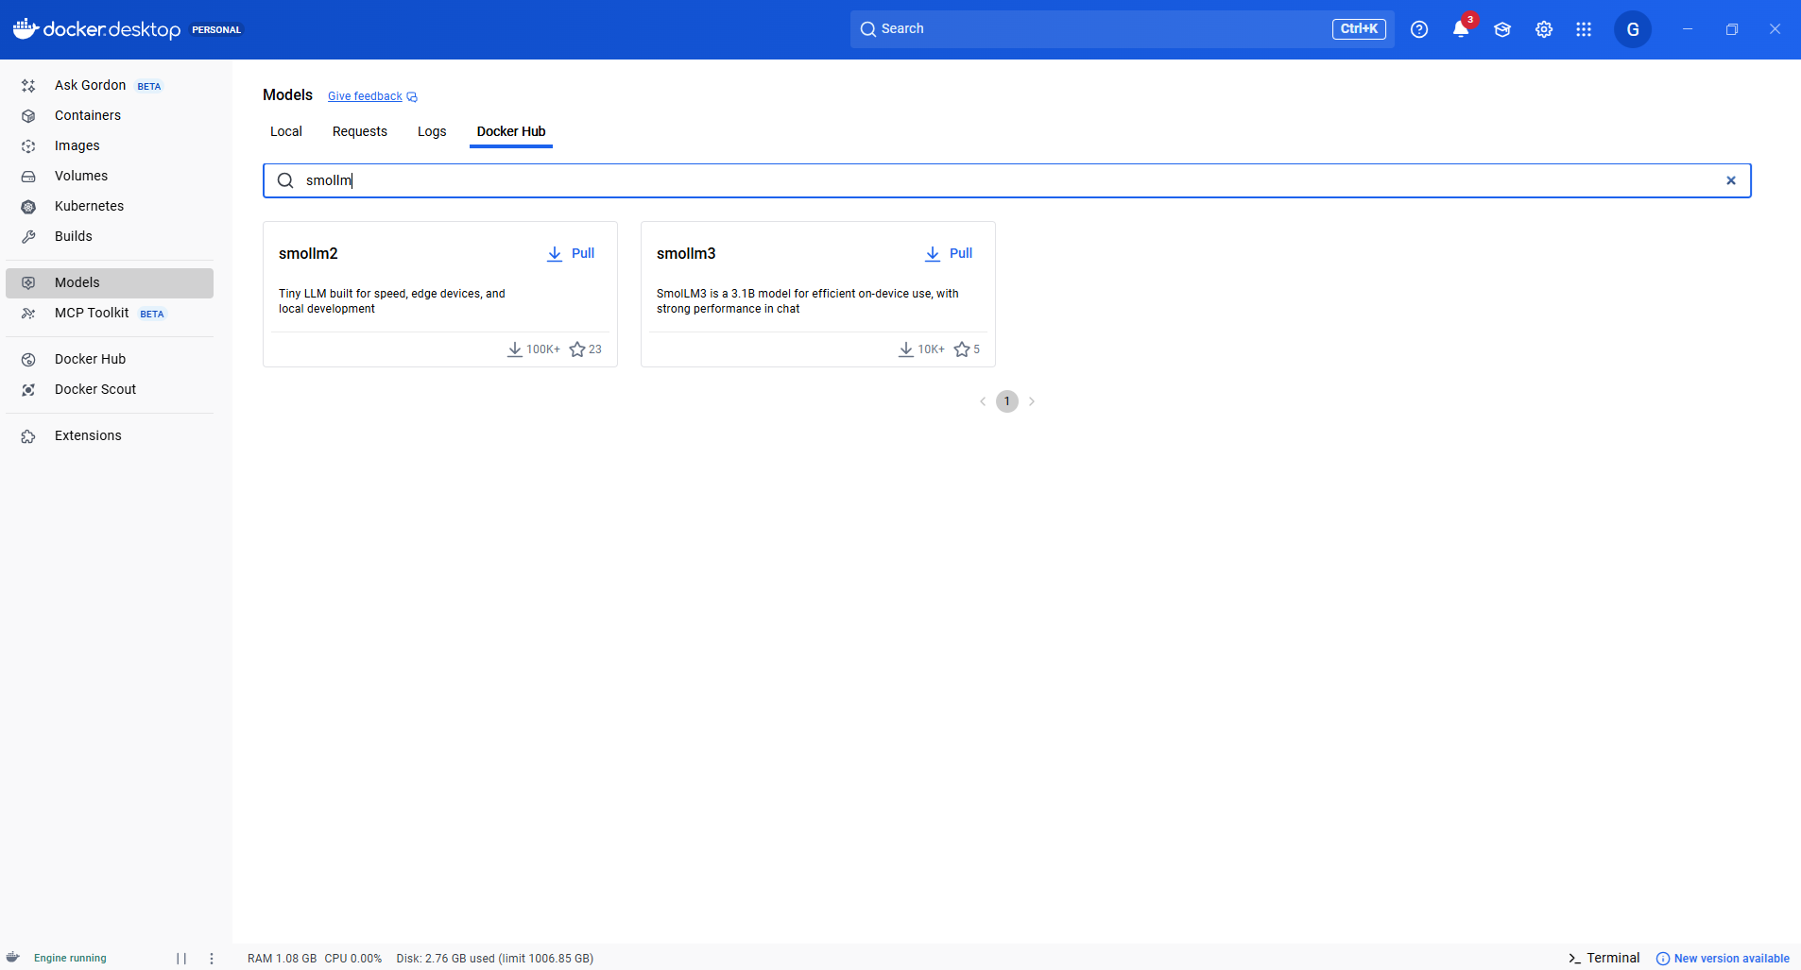Open notifications bell icon
The width and height of the screenshot is (1801, 970).
click(1461, 29)
